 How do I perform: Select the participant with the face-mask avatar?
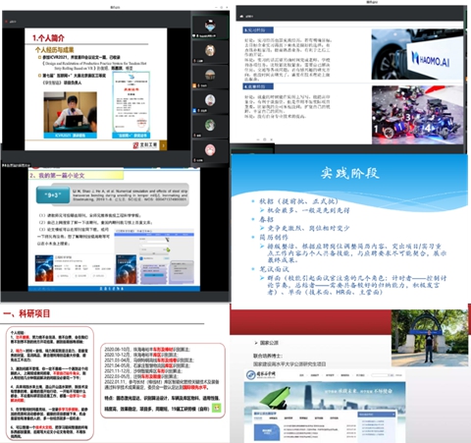tap(210, 27)
